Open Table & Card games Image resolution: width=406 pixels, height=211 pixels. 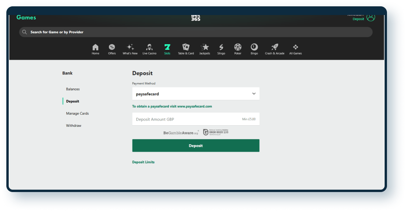[x=186, y=49]
